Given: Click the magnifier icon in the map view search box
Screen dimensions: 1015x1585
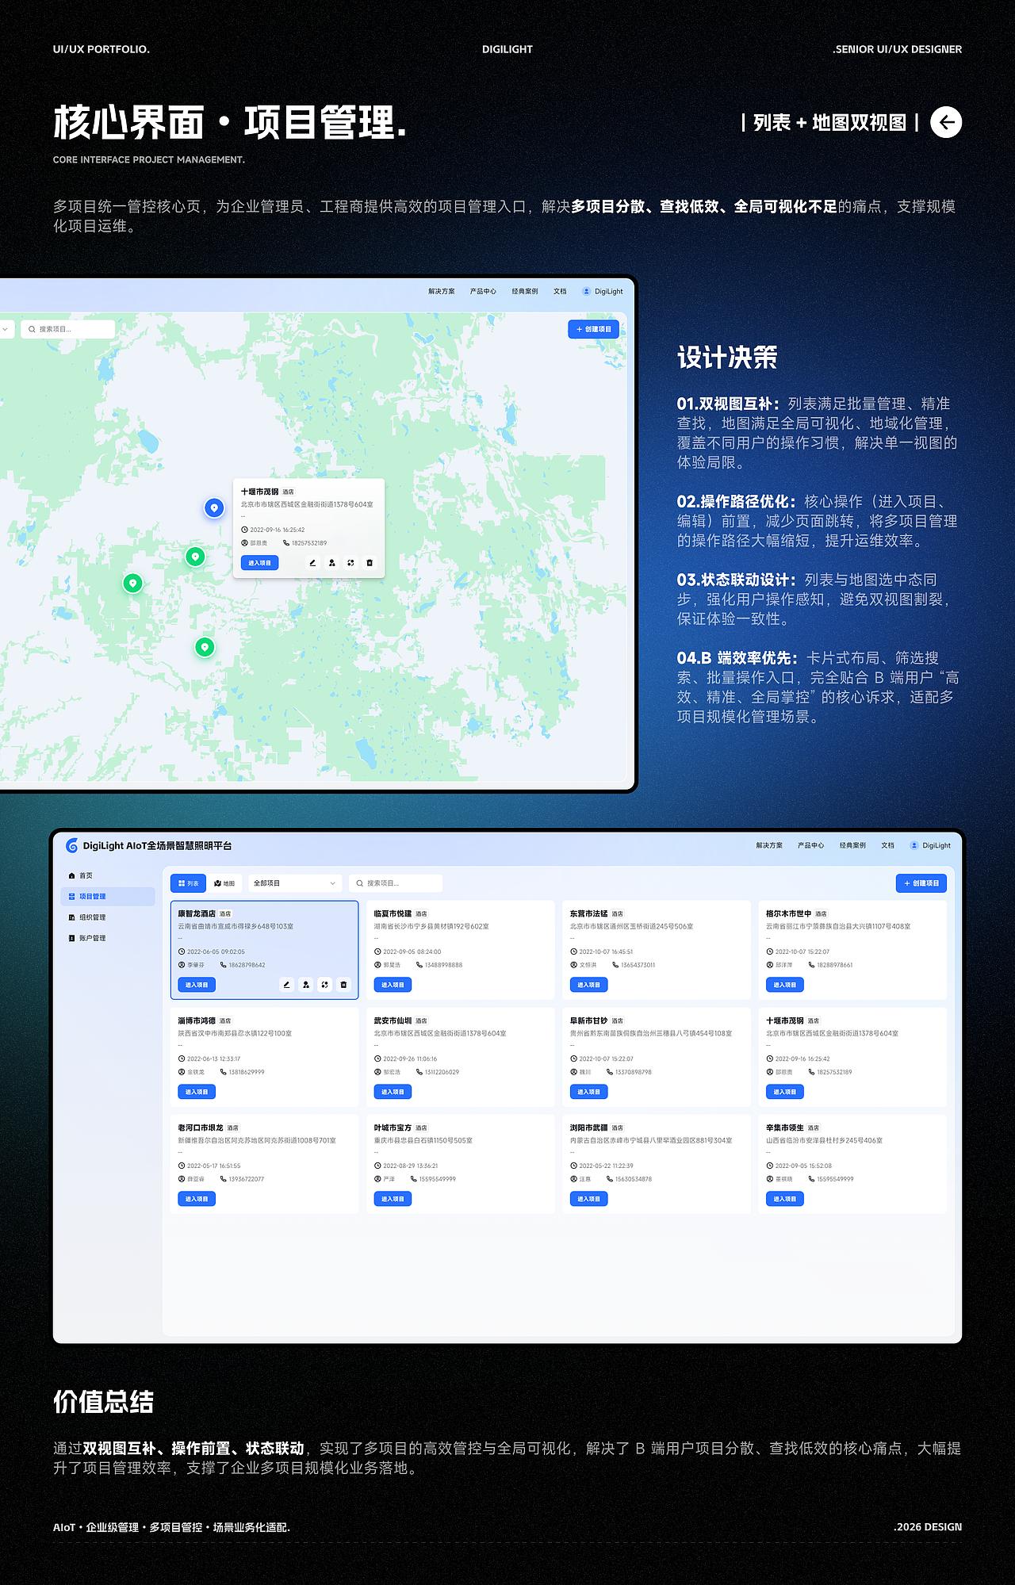Looking at the screenshot, I should pos(32,329).
